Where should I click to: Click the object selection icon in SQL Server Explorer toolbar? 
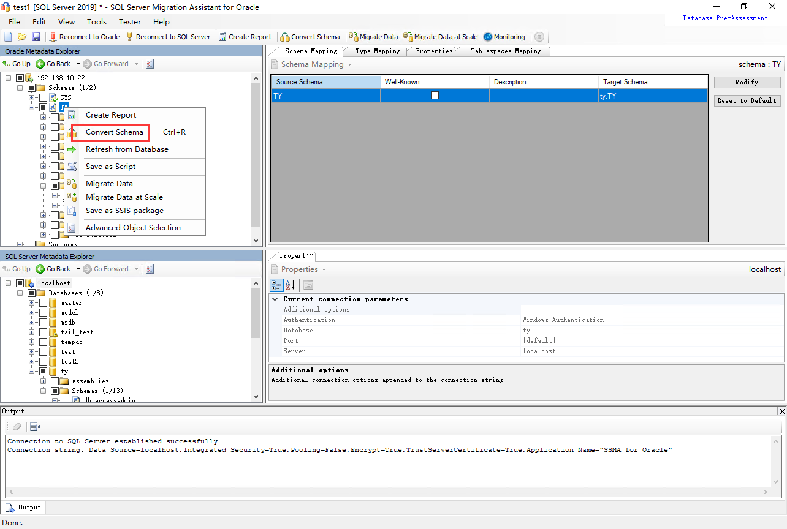coord(150,269)
